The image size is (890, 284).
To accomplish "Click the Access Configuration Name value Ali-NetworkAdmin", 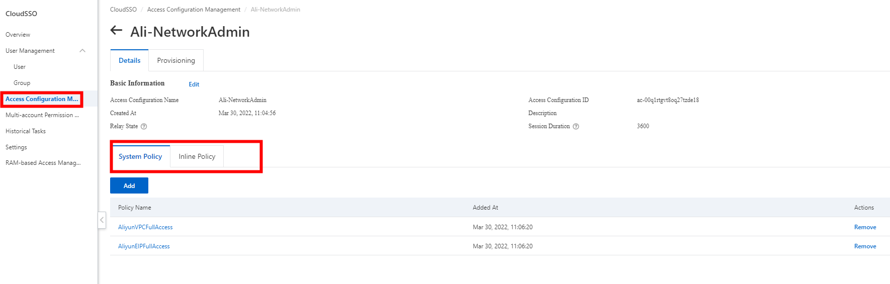I will (x=242, y=100).
